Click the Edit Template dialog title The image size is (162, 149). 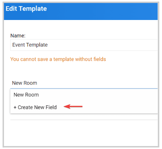26,9
